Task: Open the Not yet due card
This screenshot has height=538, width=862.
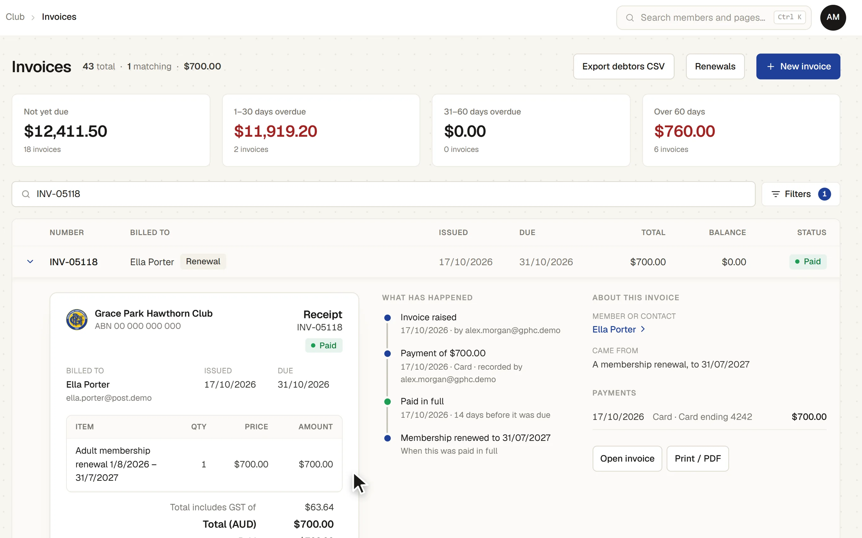Action: point(111,130)
